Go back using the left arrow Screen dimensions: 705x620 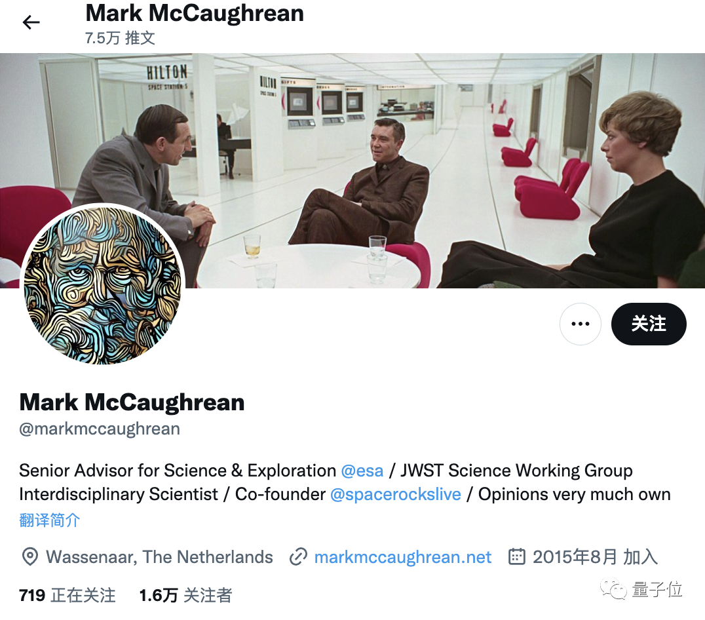pos(31,22)
